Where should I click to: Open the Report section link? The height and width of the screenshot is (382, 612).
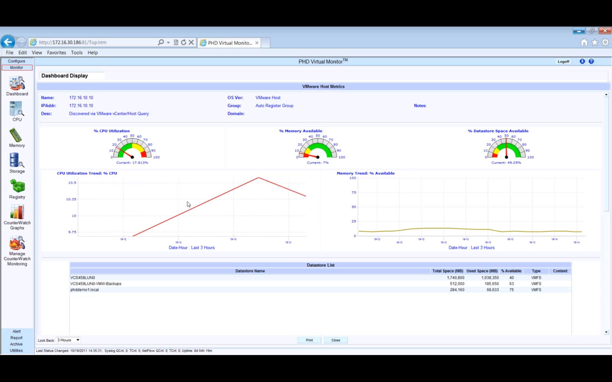pyautogui.click(x=17, y=338)
